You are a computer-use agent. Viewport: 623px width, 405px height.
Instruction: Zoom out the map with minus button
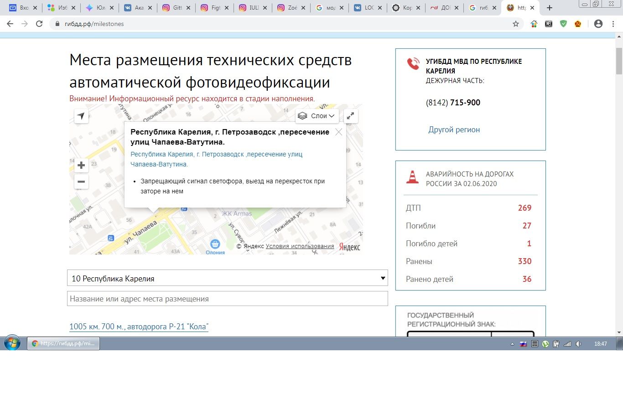point(81,182)
